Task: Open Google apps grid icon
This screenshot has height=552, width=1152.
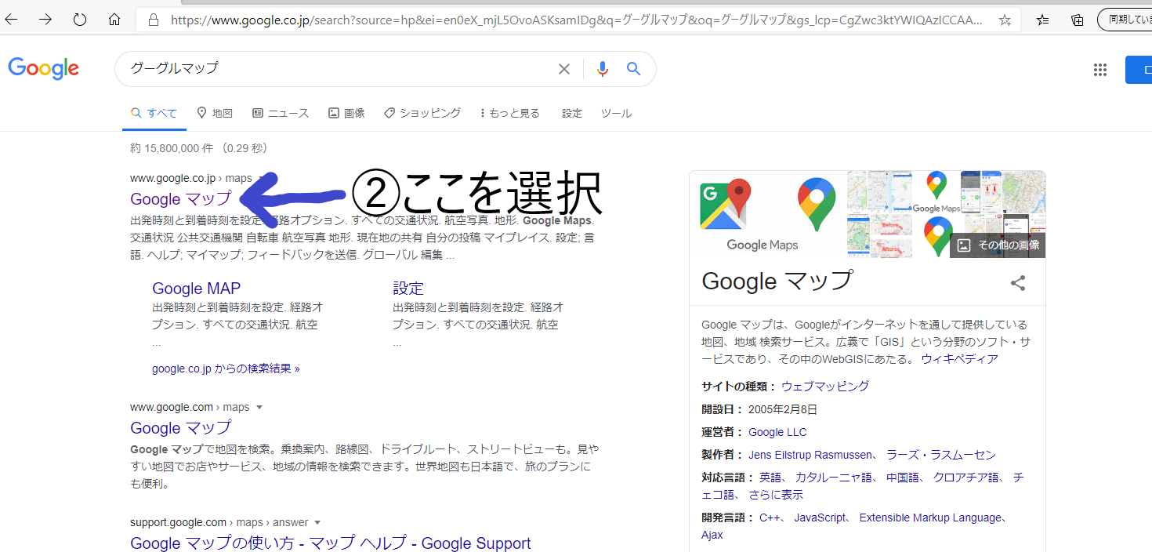Action: click(1100, 70)
